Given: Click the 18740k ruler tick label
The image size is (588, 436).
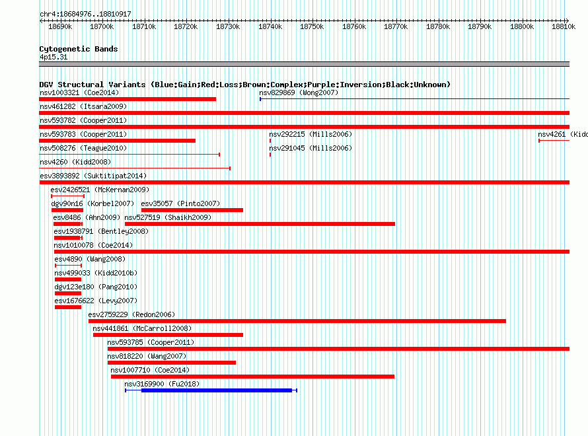Looking at the screenshot, I should [270, 26].
